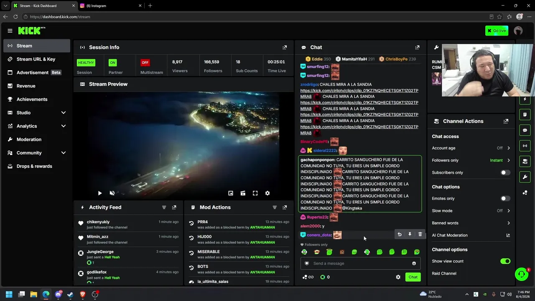Play the stream preview

99,193
